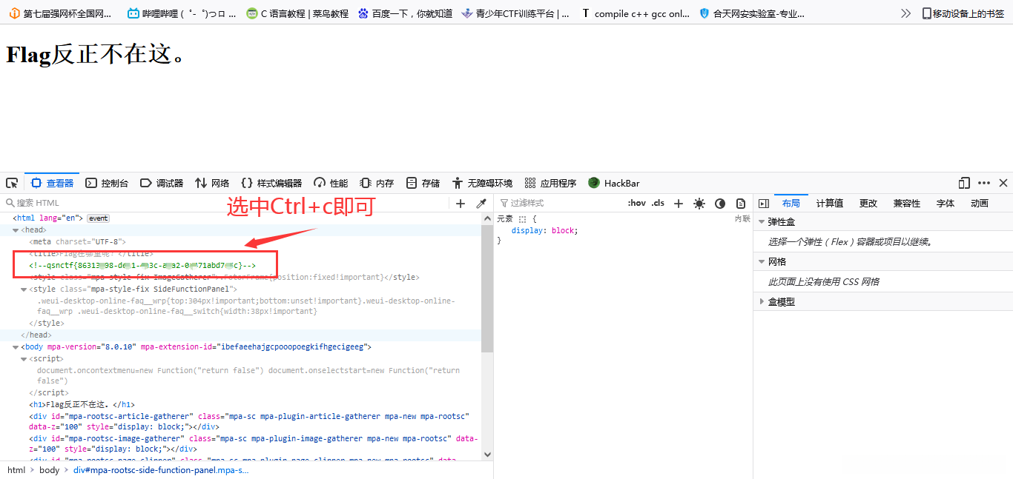Click markup scrollbar down arrow
Viewport: 1013px width, 479px height.
pyautogui.click(x=487, y=454)
